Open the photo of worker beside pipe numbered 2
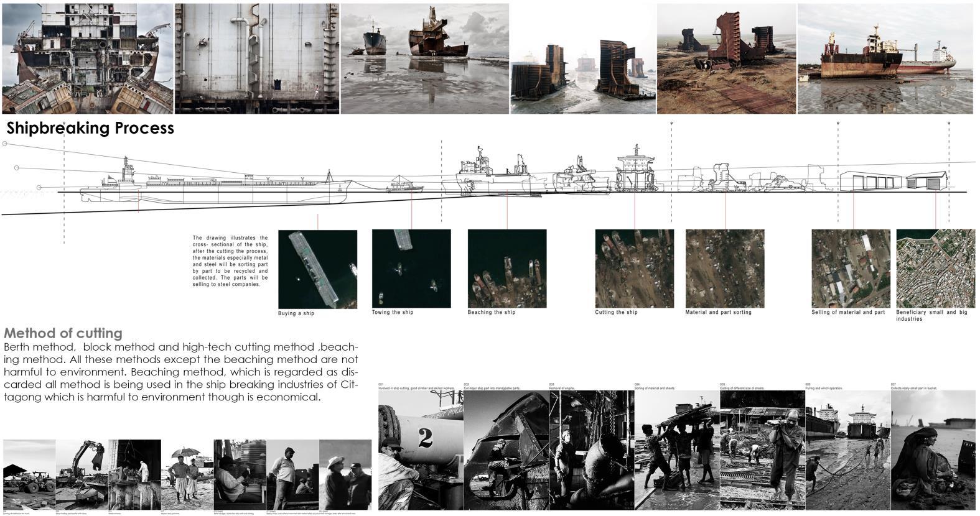The height and width of the screenshot is (516, 980). click(421, 450)
